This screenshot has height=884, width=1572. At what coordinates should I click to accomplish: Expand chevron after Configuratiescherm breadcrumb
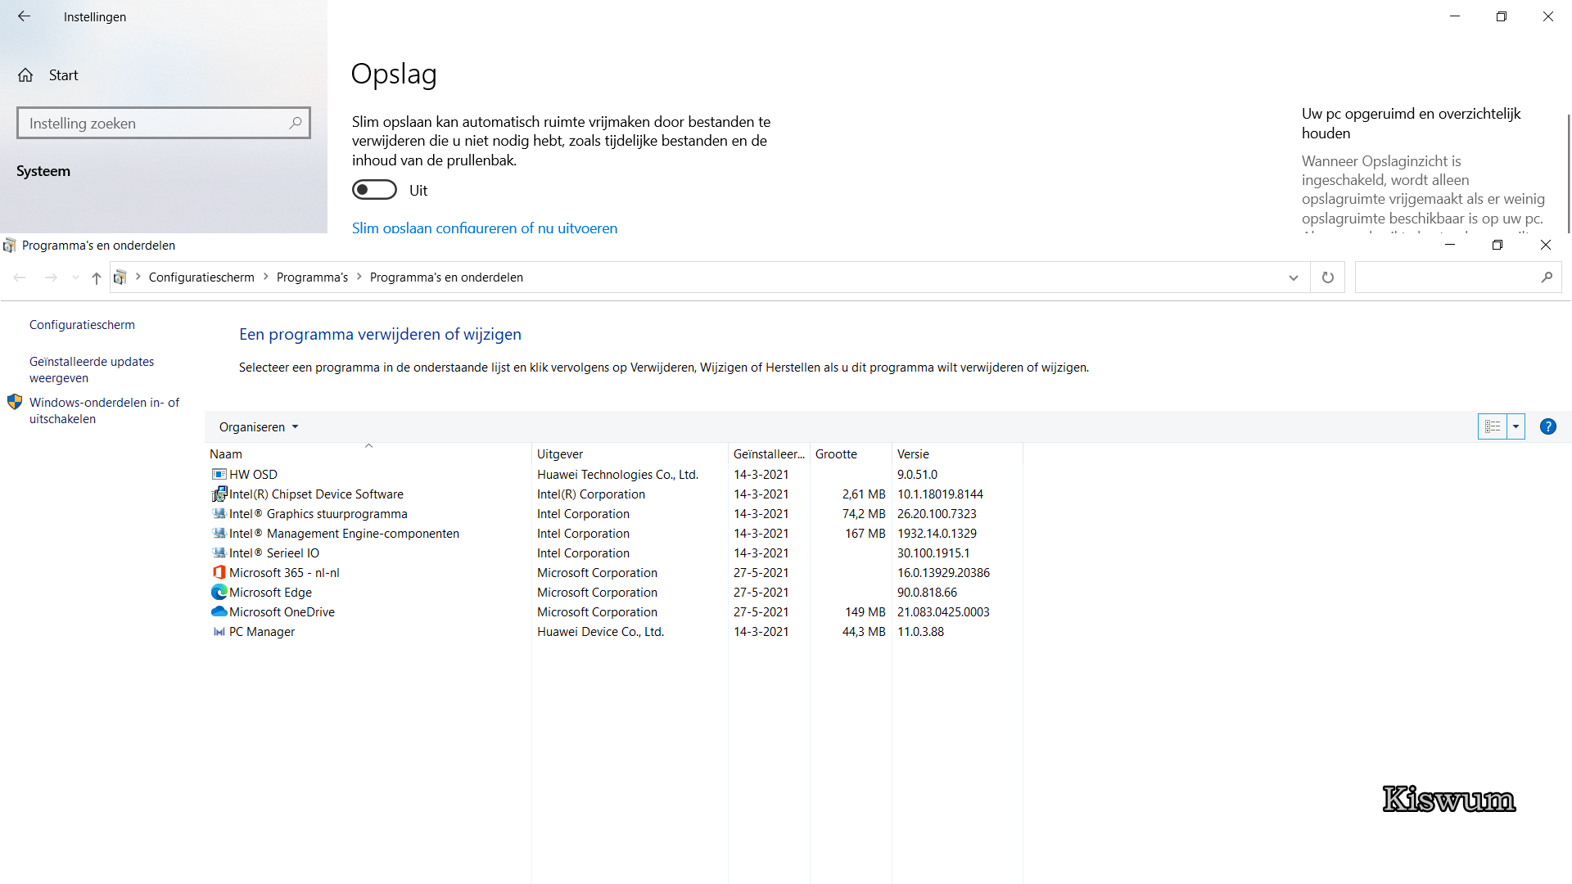(266, 277)
